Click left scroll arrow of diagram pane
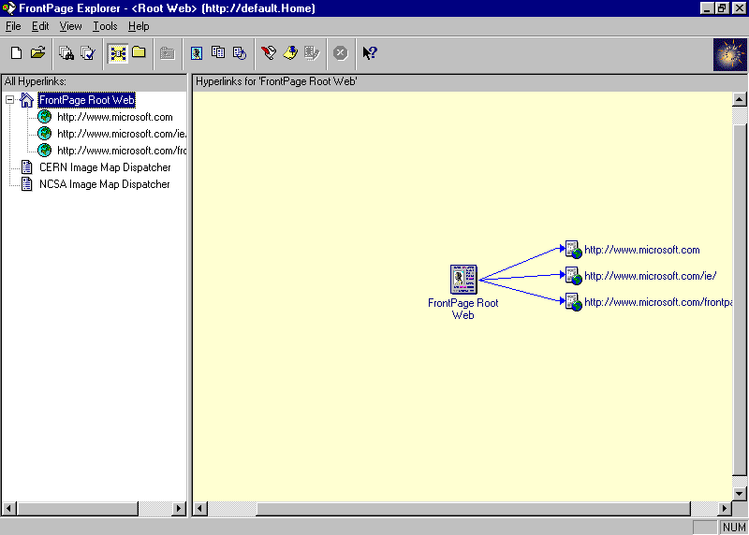This screenshot has height=535, width=749. tap(200, 509)
